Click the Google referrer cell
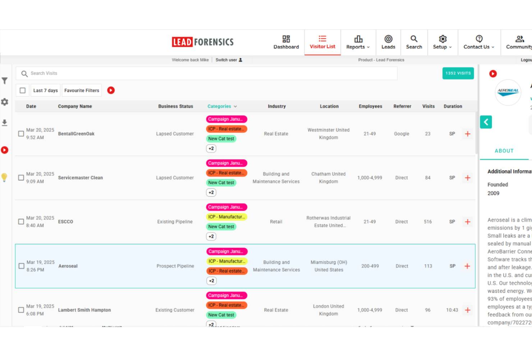Viewport: 532px width, 355px height. coord(402,134)
